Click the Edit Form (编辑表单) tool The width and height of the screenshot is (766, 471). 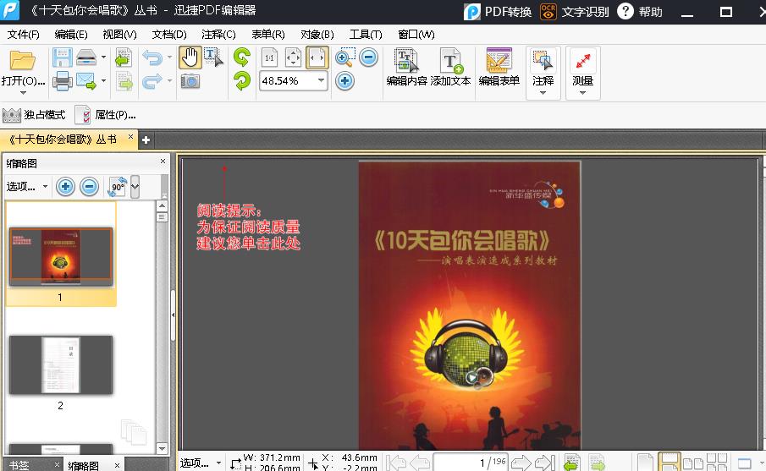[x=499, y=68]
